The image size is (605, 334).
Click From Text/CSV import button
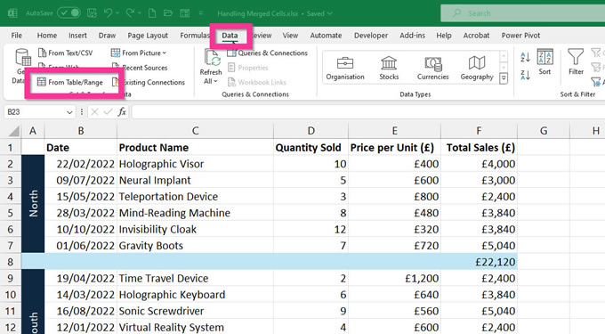66,53
